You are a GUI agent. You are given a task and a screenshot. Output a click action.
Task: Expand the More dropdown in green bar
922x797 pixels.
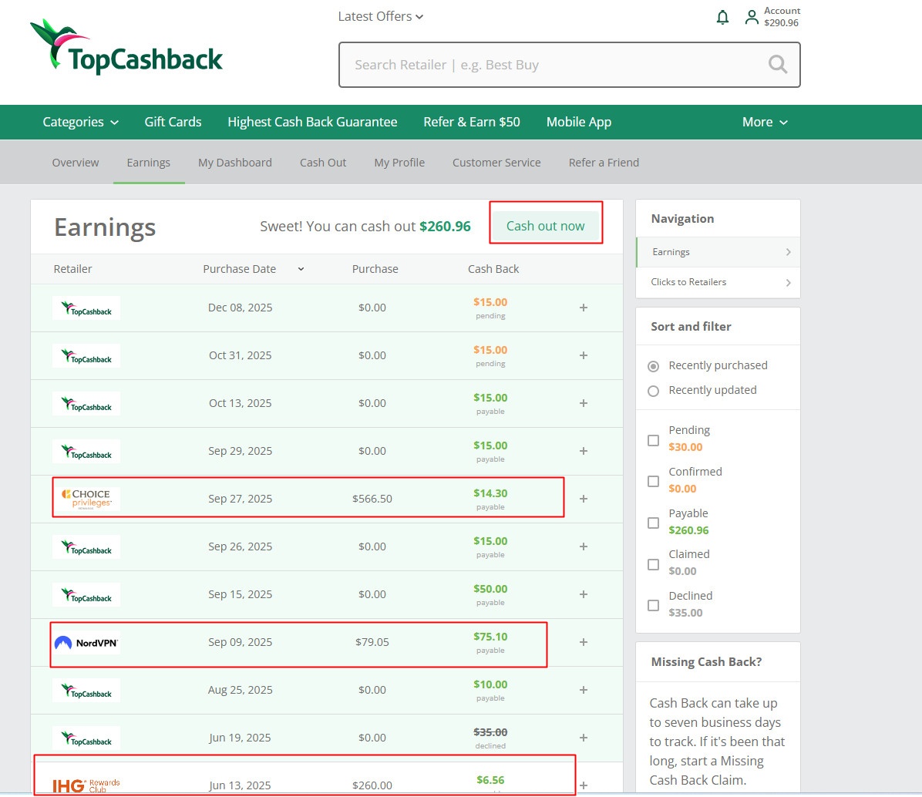[765, 122]
